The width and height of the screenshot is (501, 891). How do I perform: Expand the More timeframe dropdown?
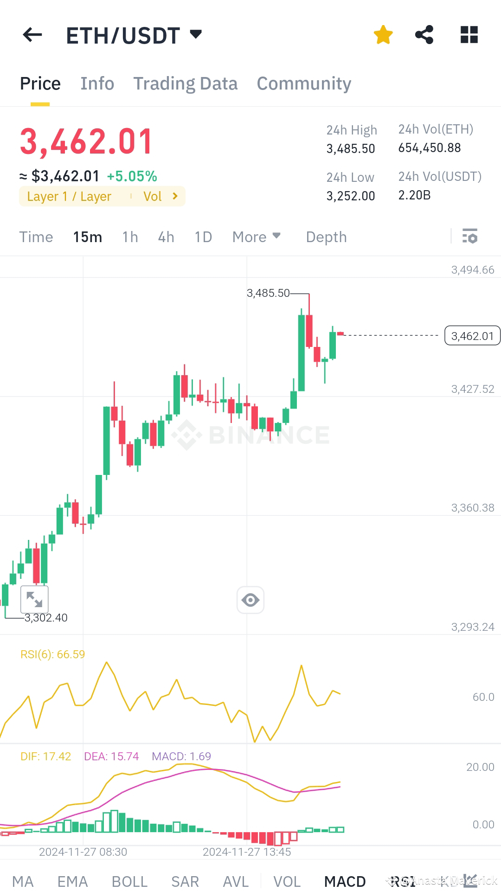click(x=256, y=237)
